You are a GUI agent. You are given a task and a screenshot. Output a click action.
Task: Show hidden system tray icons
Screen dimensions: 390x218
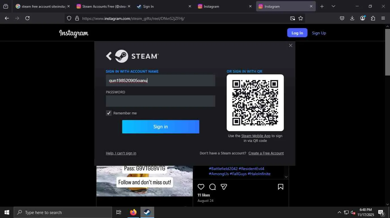[x=339, y=212]
